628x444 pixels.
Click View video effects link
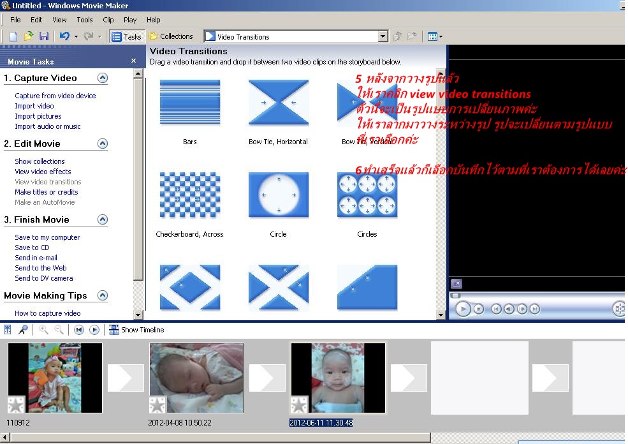43,172
